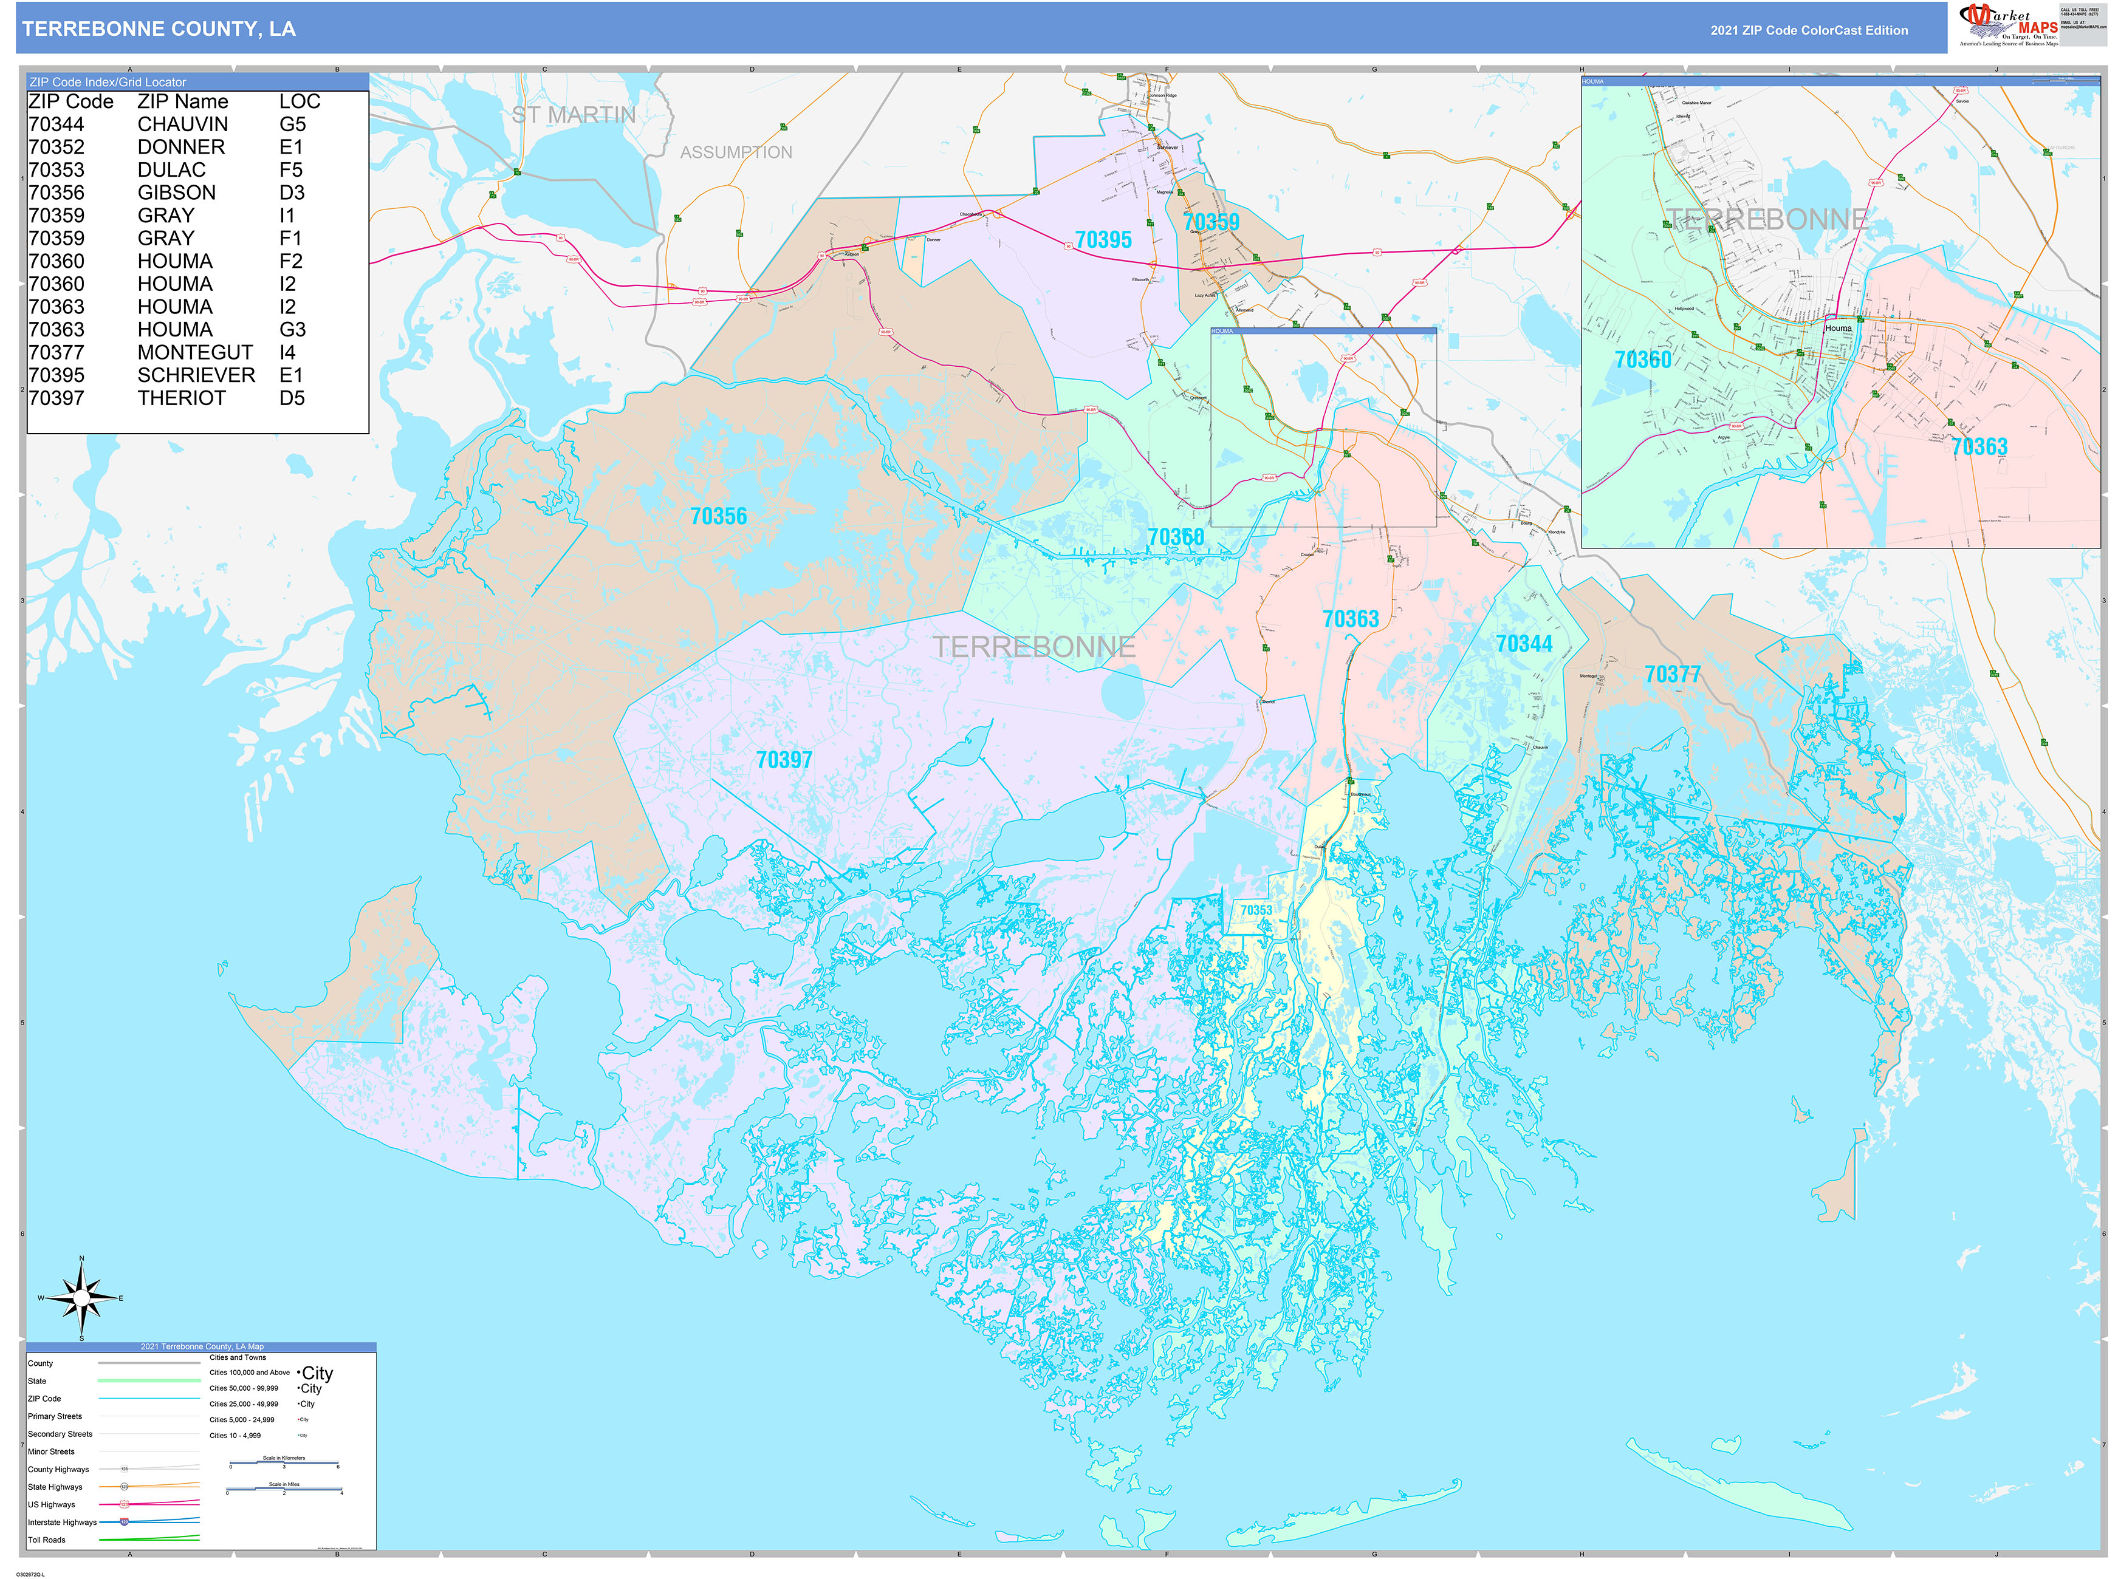
Task: Click the Scale in Miles bar
Action: [285, 1490]
